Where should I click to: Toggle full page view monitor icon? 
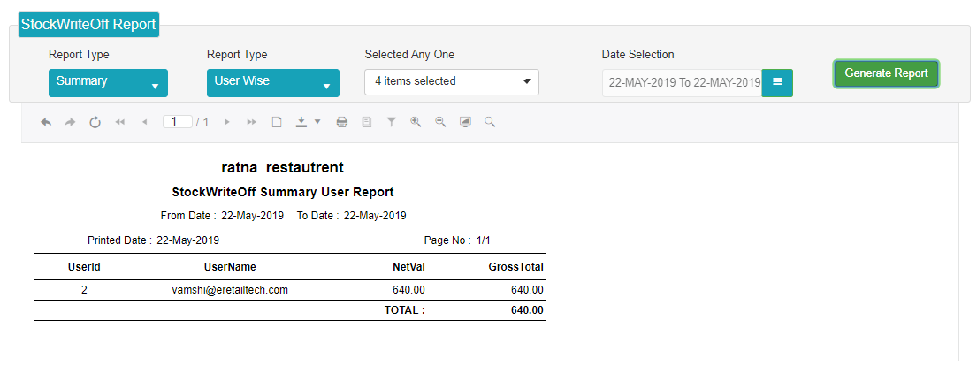click(465, 122)
